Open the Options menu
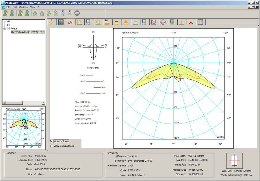Viewport: 260px width, 181px height. 23,7
